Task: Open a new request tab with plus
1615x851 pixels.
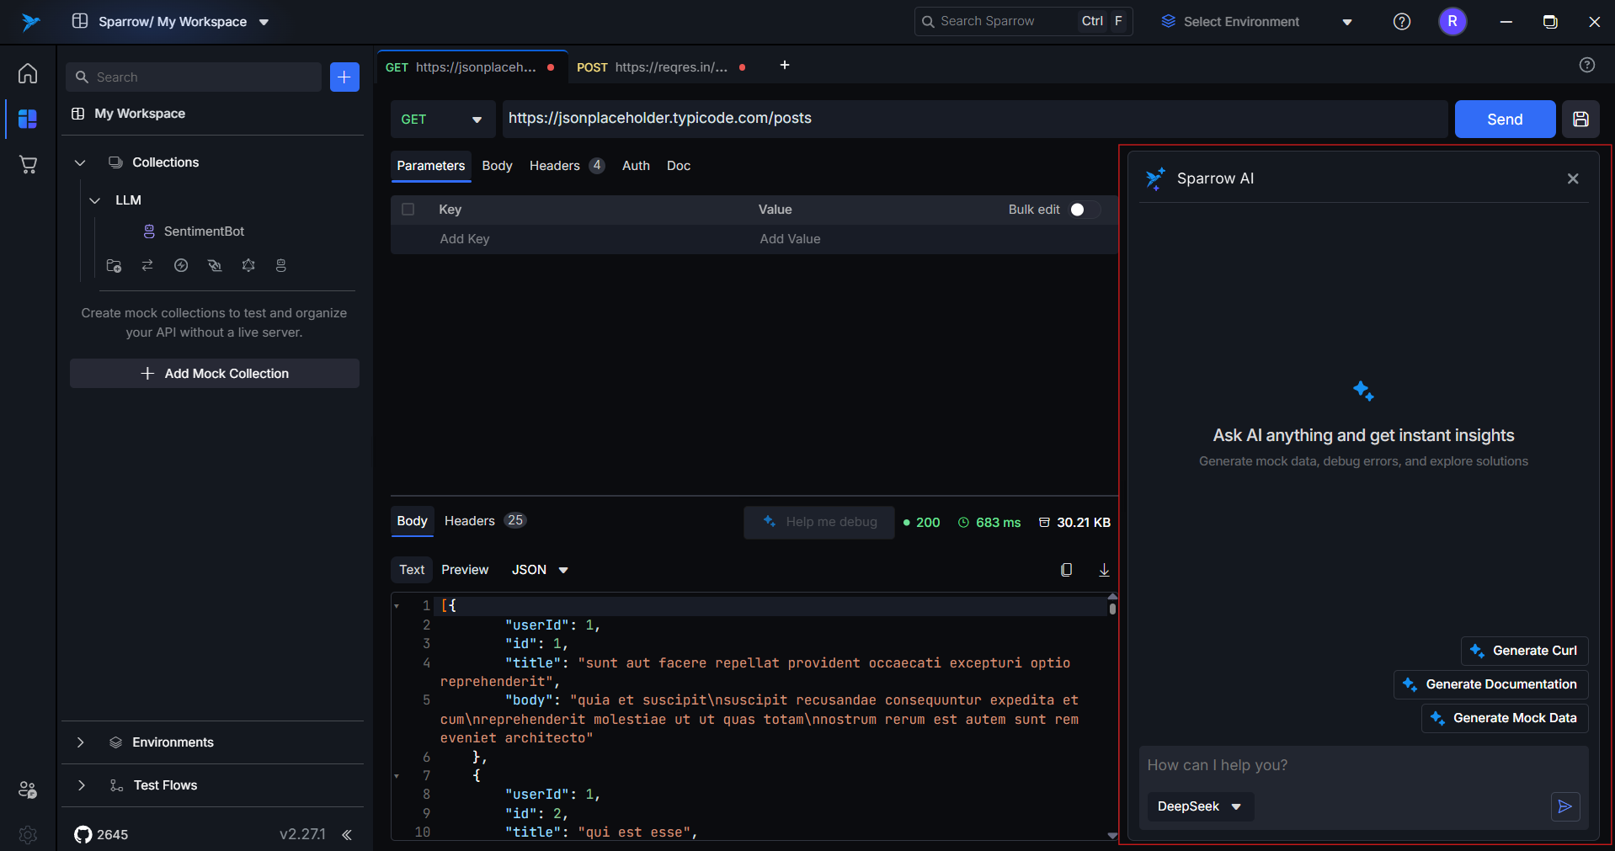Action: 785,65
